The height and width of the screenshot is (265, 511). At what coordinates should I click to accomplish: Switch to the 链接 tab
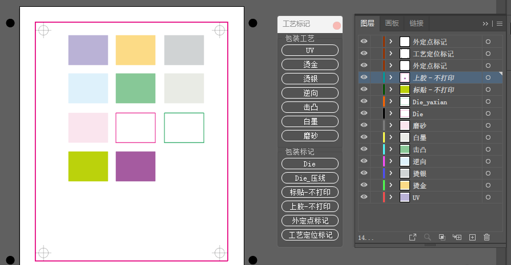coord(416,23)
